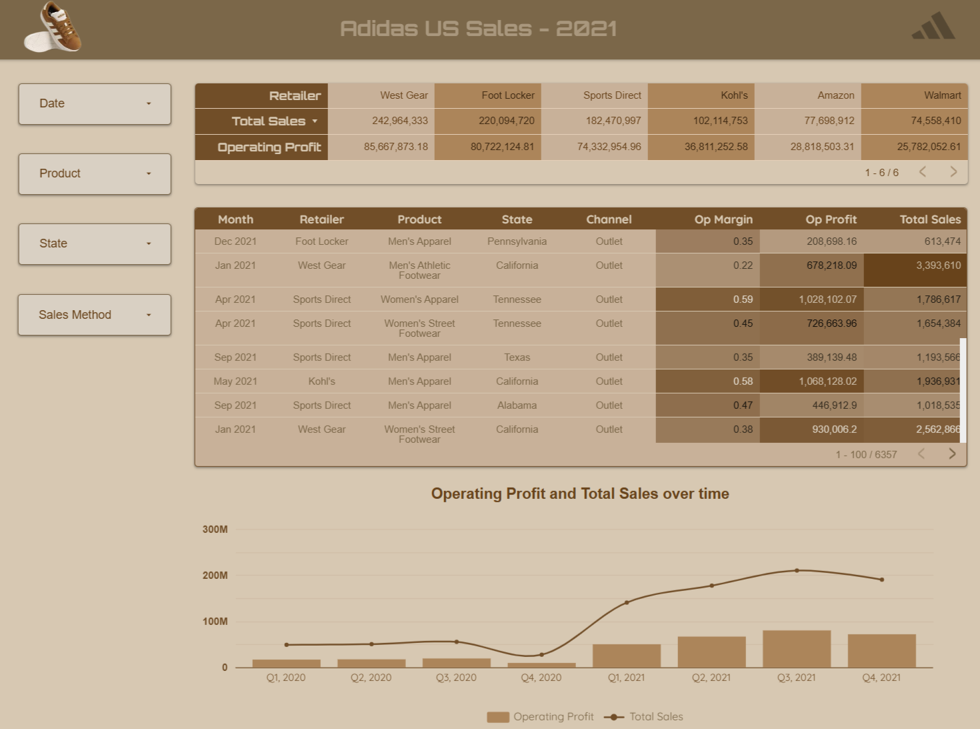Click the Q4, 2020 Total Sales line point
This screenshot has height=729, width=980.
[541, 654]
